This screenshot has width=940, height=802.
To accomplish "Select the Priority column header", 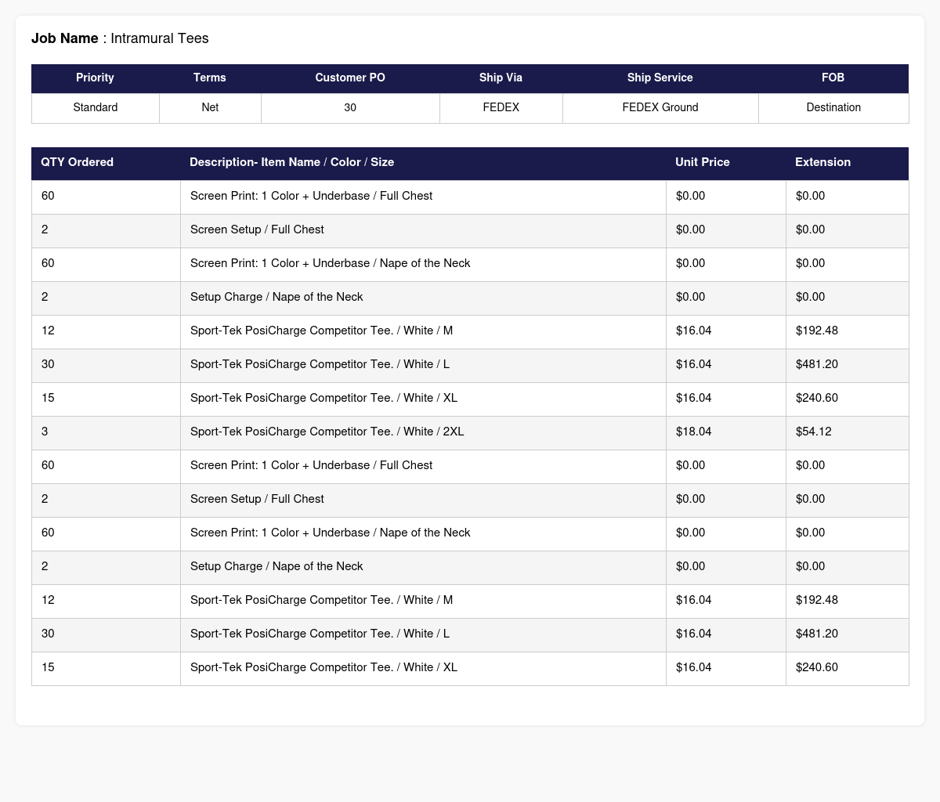I will pos(96,78).
